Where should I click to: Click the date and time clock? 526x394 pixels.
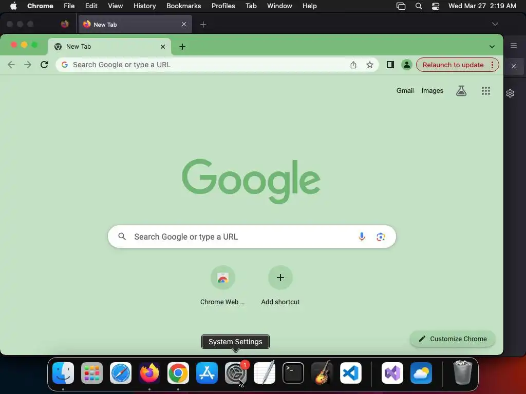pyautogui.click(x=482, y=6)
